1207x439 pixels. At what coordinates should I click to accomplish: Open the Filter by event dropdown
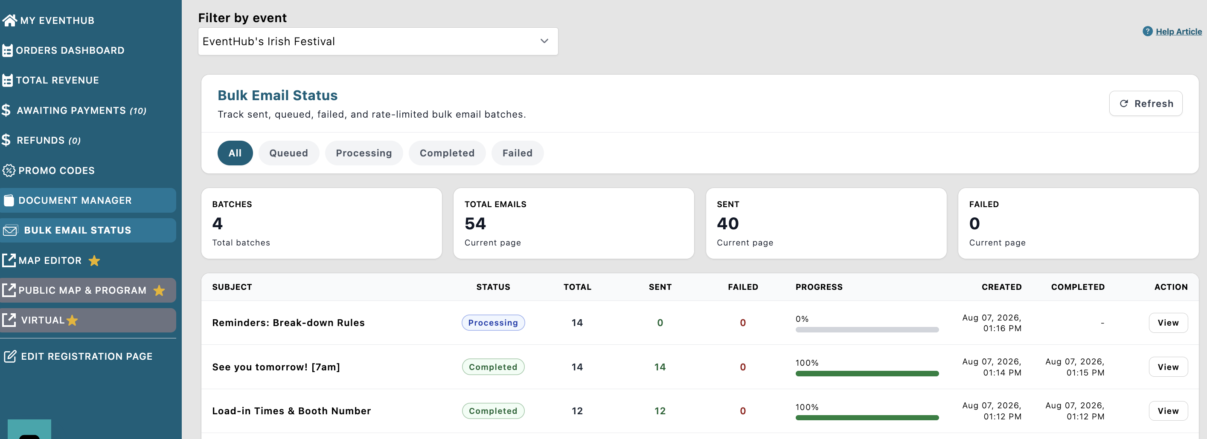pos(378,41)
